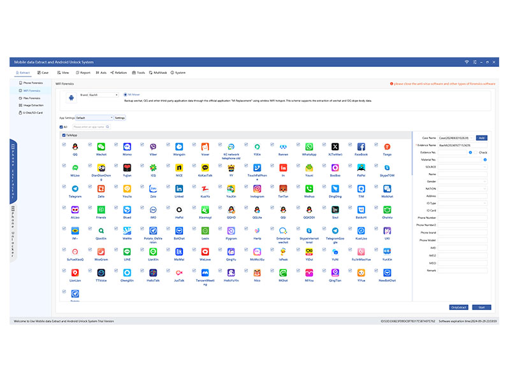The height and width of the screenshot is (382, 510).
Task: Select the Check radio option
Action: coord(476,152)
